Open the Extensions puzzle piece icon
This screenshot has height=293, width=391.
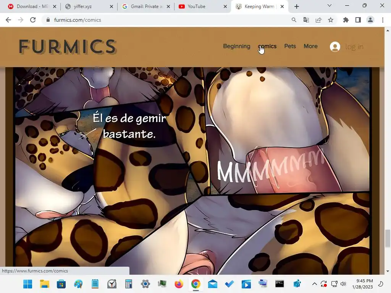pyautogui.click(x=346, y=20)
